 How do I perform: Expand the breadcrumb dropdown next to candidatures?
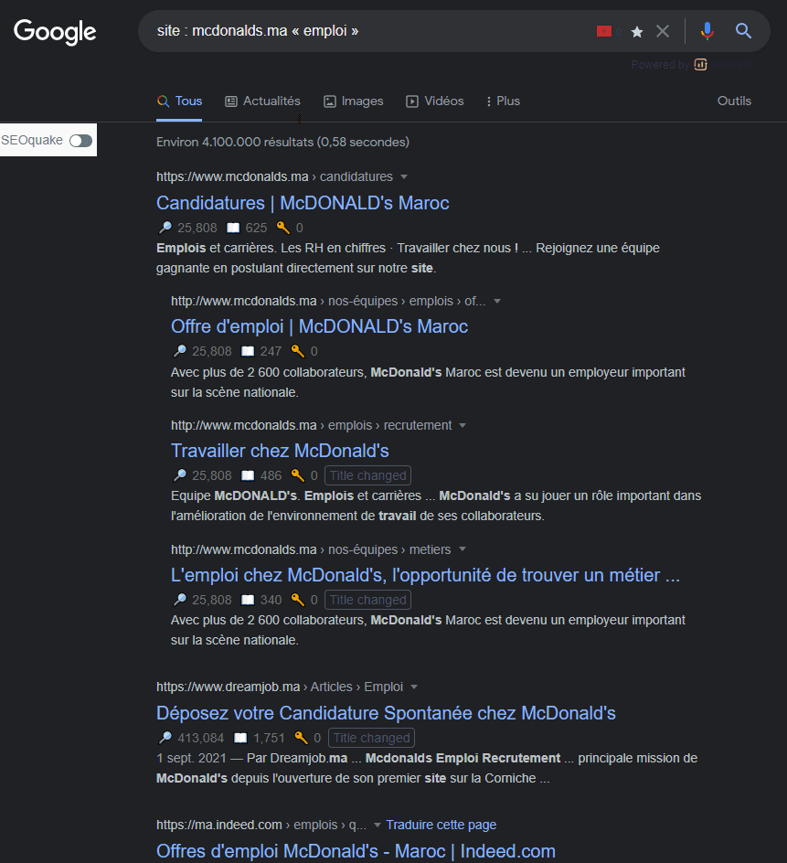pyautogui.click(x=405, y=176)
